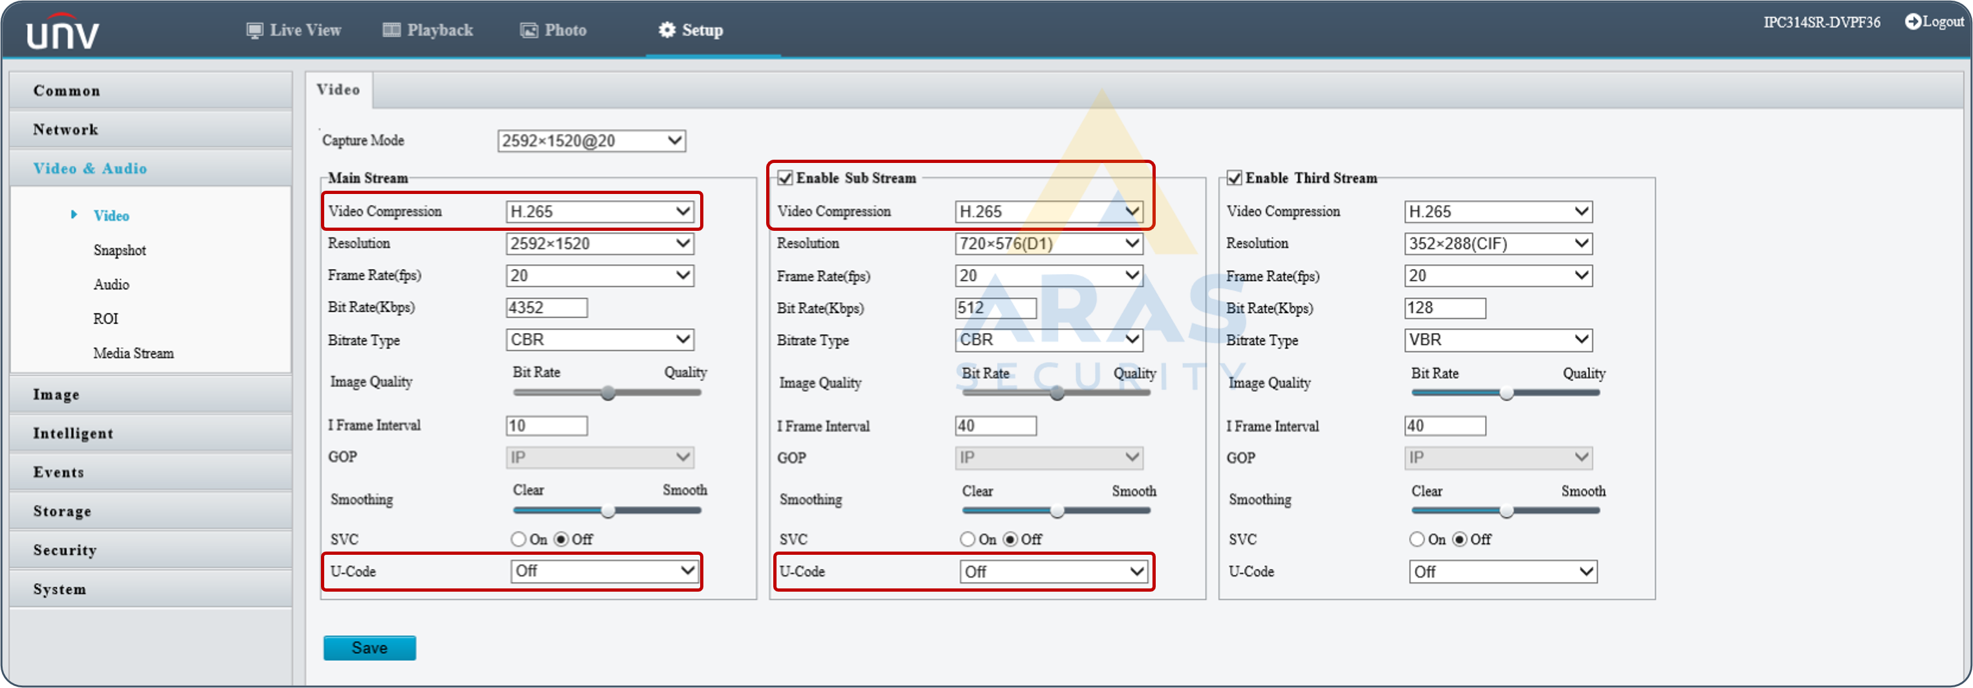Select SVC Off for Sub Stream
Screen dimensions: 1973x688
(x=1010, y=539)
